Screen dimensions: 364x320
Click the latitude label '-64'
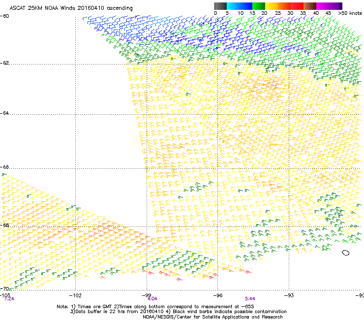[4, 113]
